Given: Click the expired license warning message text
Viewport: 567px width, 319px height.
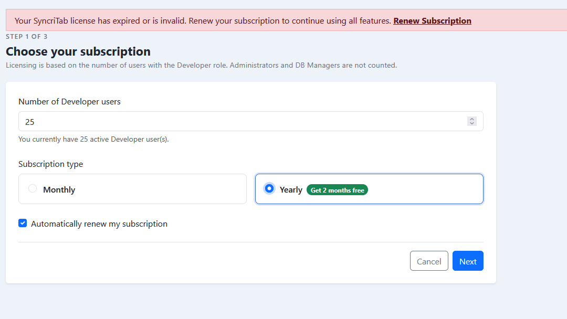Looking at the screenshot, I should pyautogui.click(x=203, y=21).
